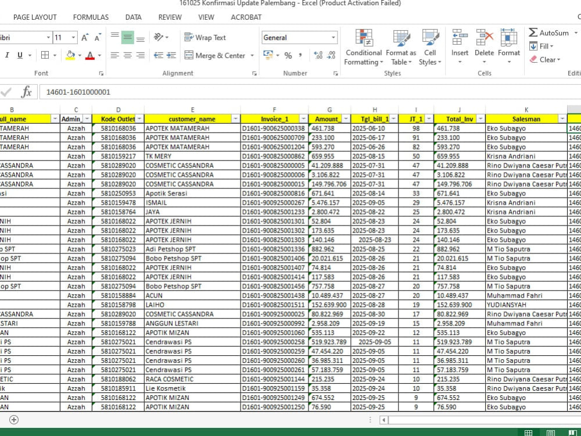
Task: Apply Accounting number format
Action: pyautogui.click(x=268, y=55)
